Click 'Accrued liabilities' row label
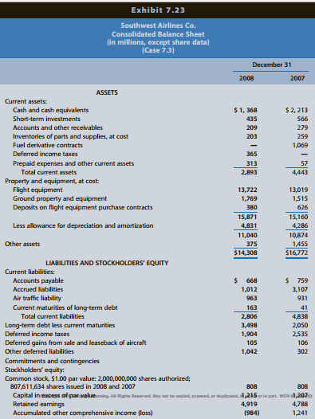 tap(38, 289)
